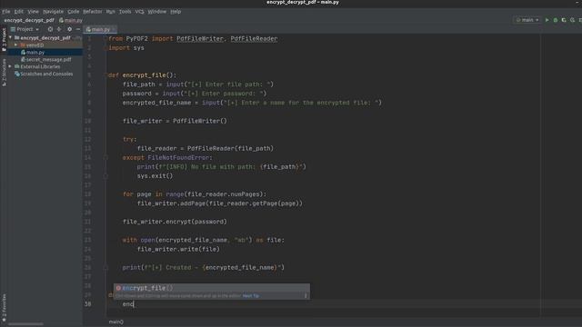
Task: Click on the 'try:' keyword line
Action: click(129, 139)
